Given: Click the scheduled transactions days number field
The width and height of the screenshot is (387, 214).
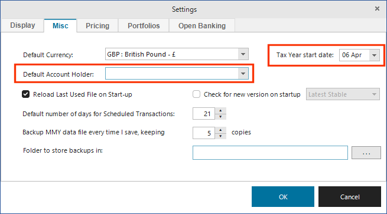Looking at the screenshot, I should 204,114.
